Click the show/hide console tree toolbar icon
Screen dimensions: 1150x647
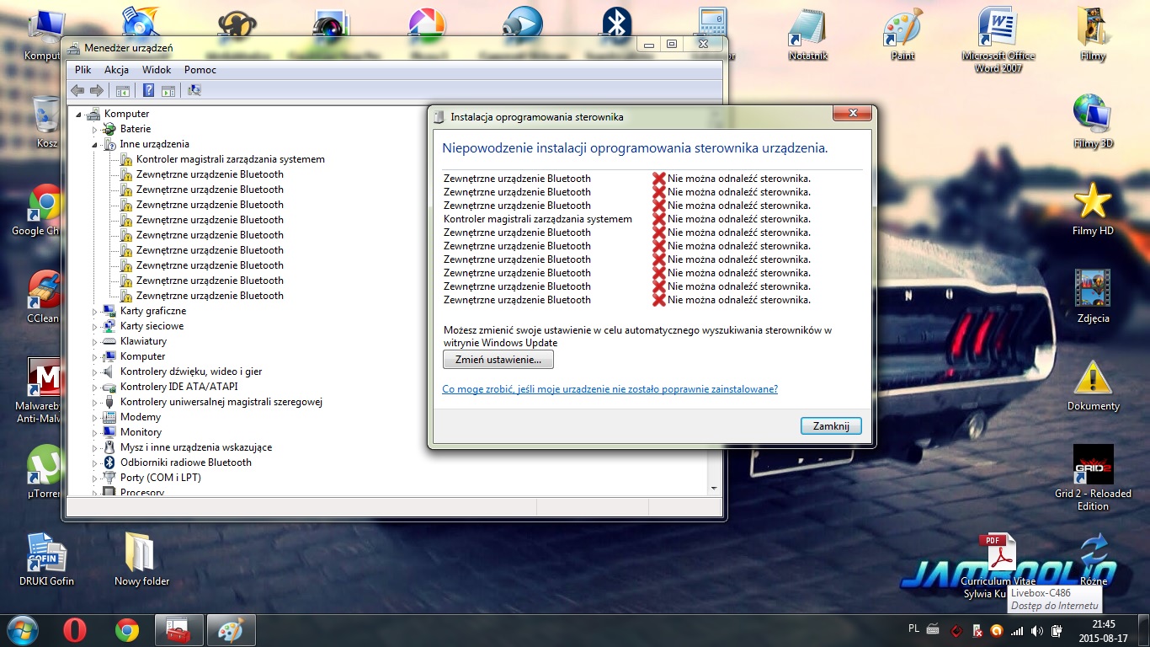[x=123, y=91]
